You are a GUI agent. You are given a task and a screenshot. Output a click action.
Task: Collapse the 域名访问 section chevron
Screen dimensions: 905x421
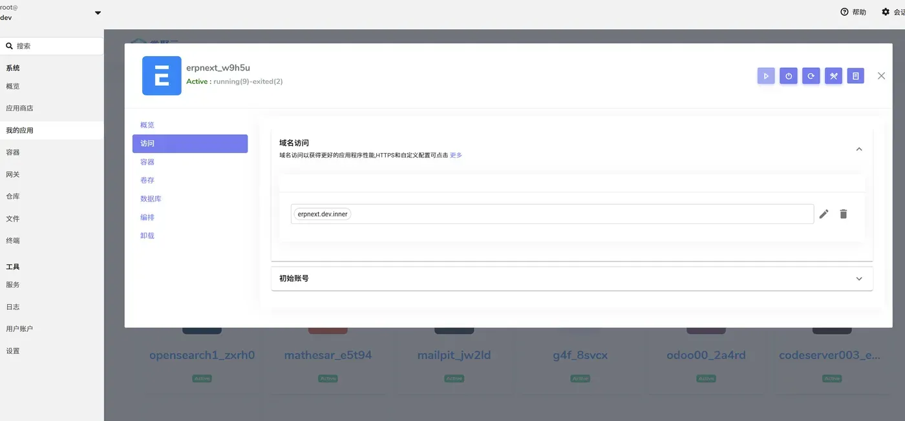click(859, 149)
